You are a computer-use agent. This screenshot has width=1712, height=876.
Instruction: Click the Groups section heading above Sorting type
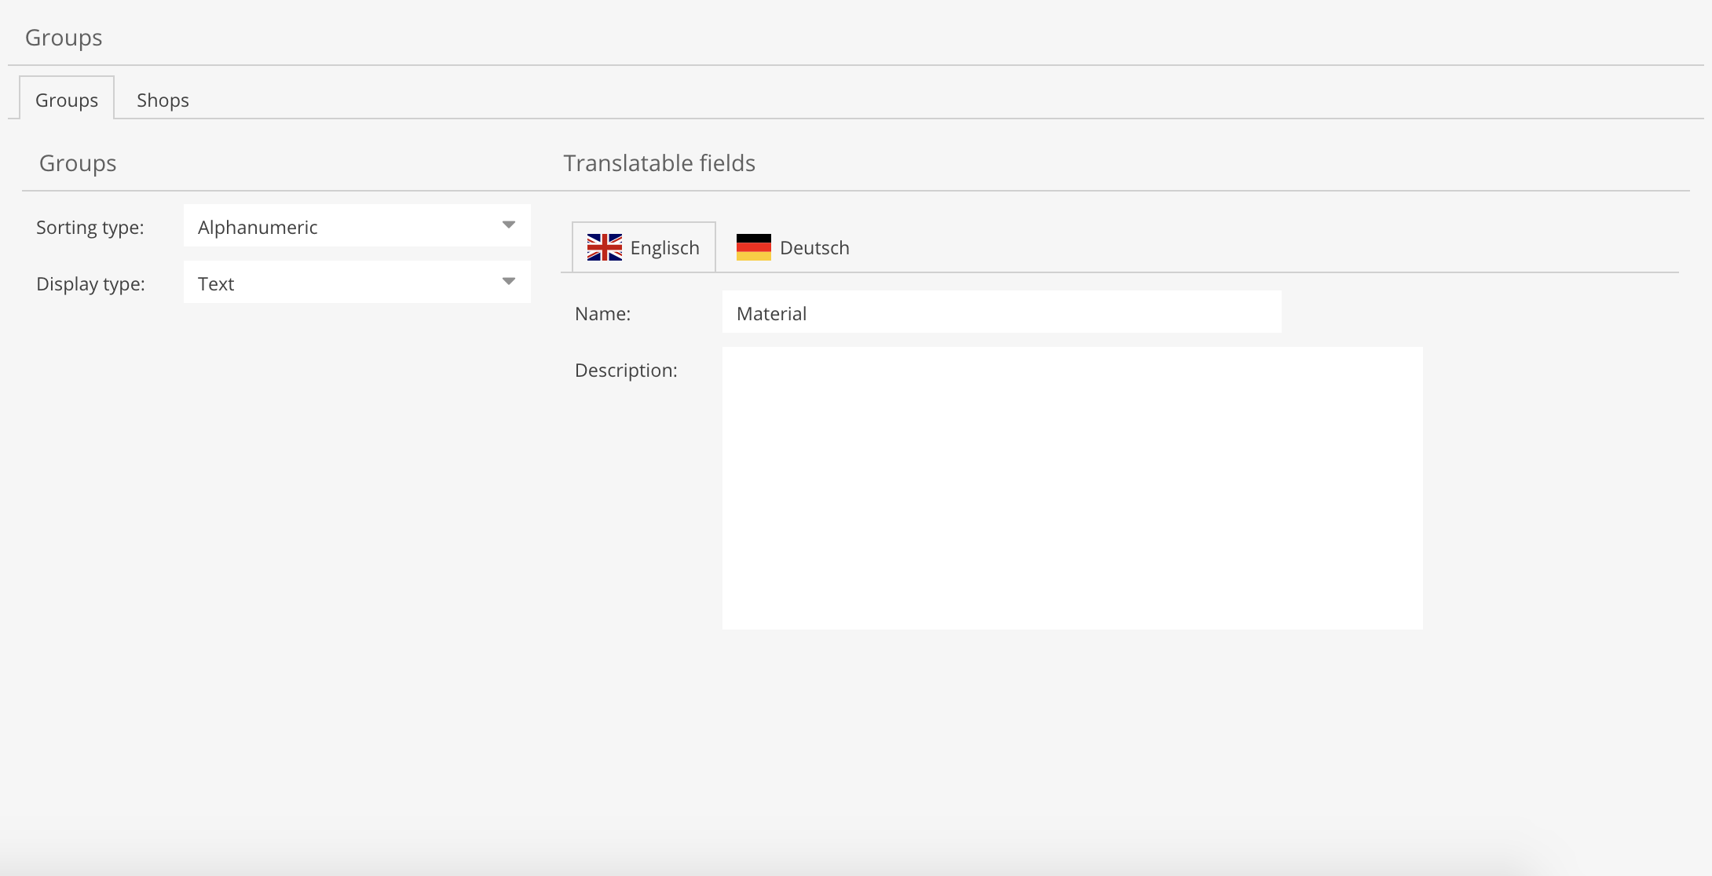(78, 163)
